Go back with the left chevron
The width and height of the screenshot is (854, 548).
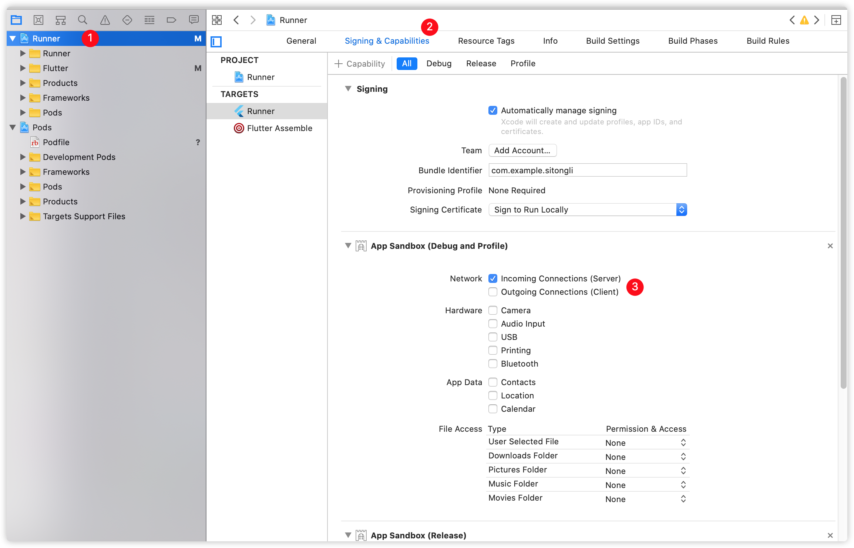pos(236,20)
